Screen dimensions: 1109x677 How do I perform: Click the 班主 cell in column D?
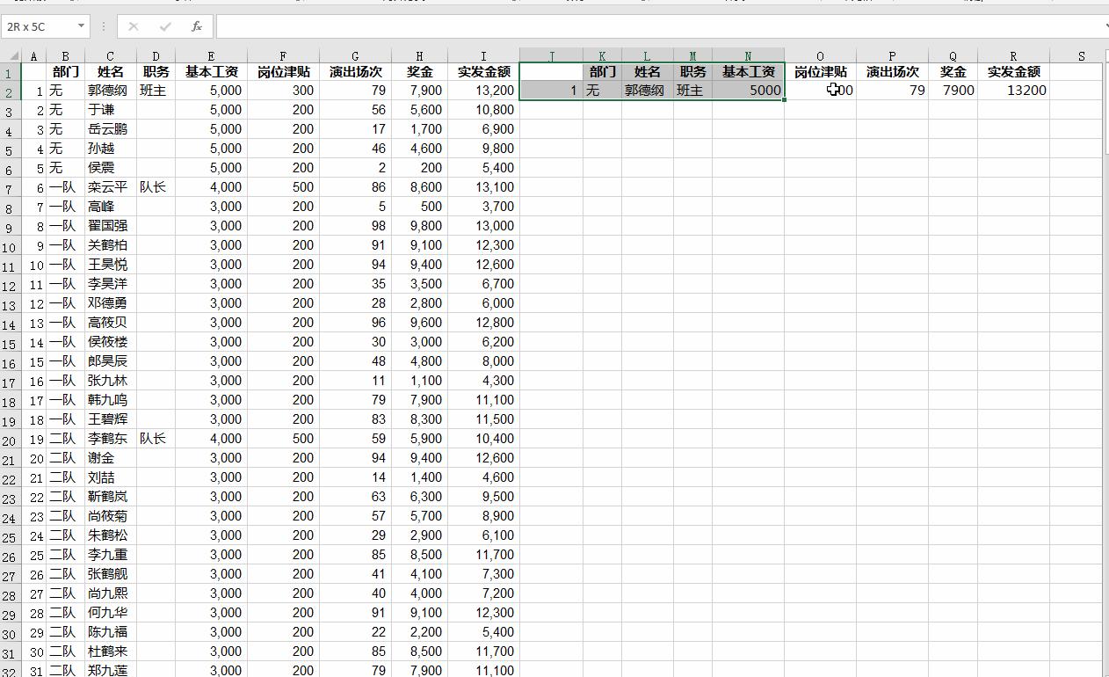click(x=156, y=90)
